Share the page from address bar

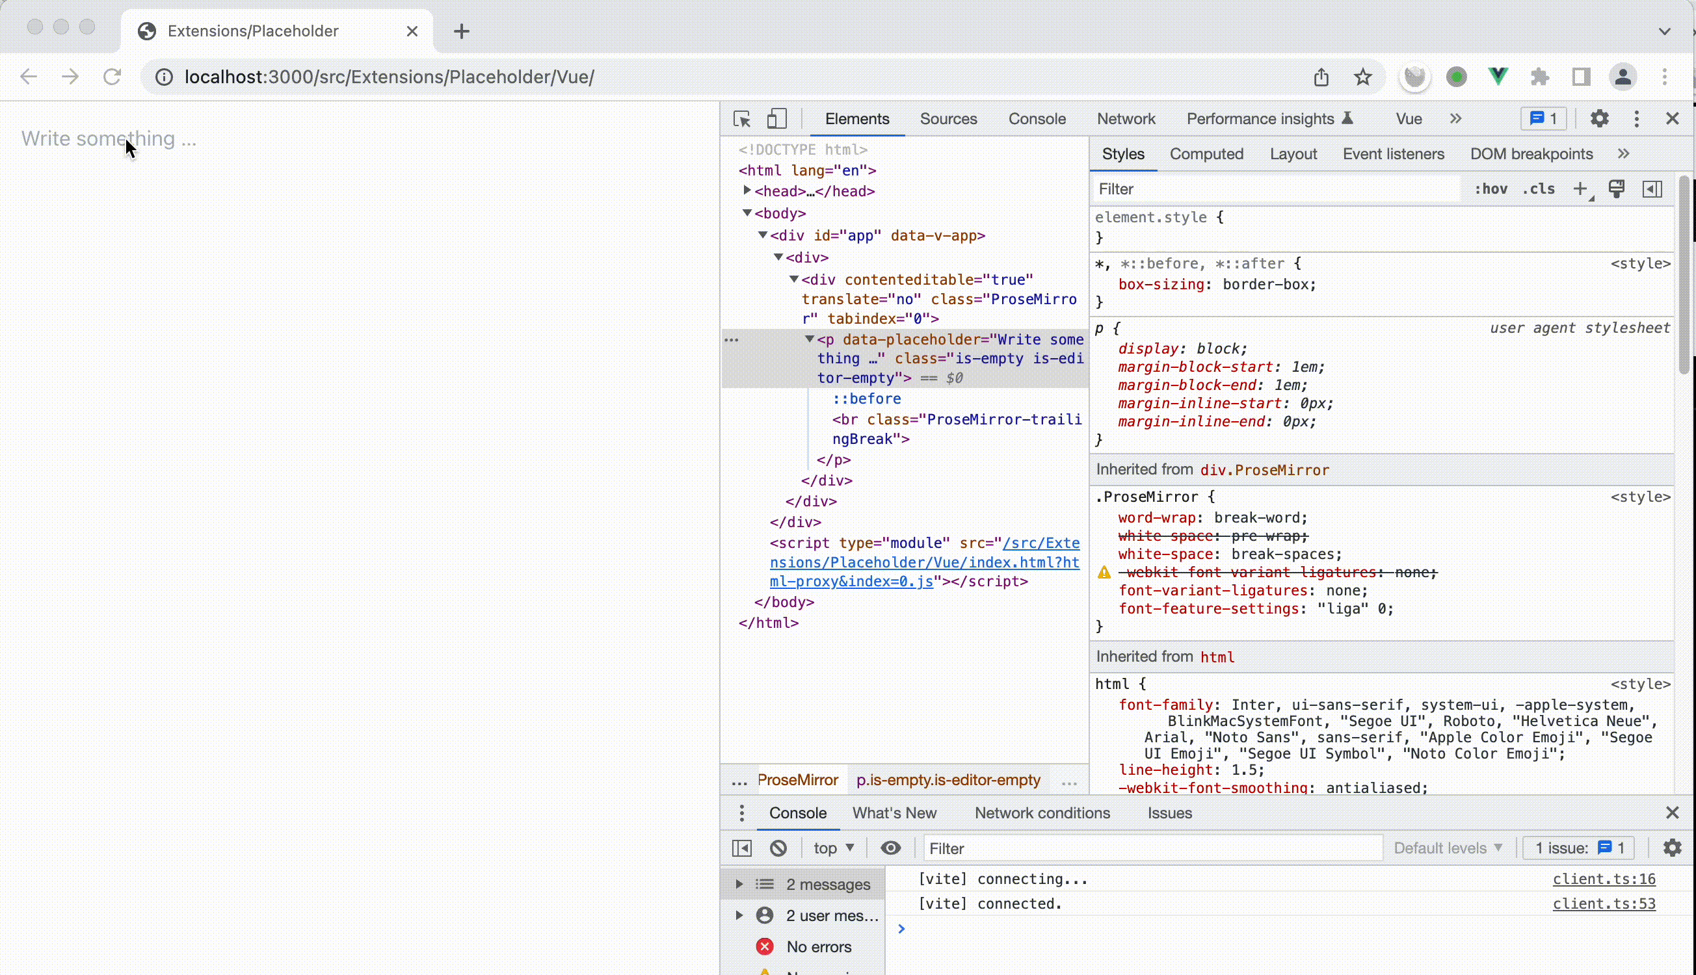[x=1321, y=77]
